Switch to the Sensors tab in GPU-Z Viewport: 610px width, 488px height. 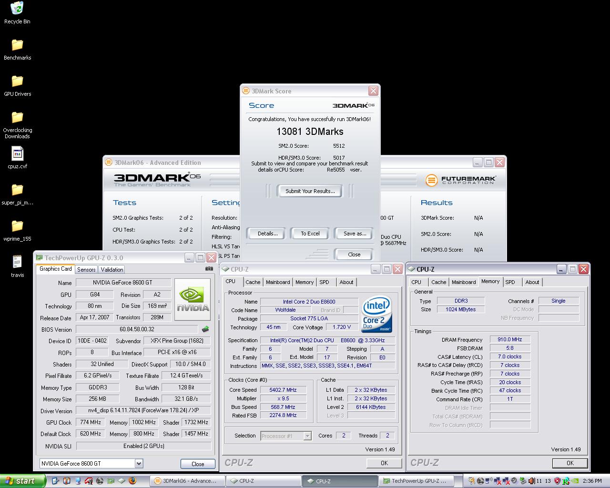click(86, 269)
